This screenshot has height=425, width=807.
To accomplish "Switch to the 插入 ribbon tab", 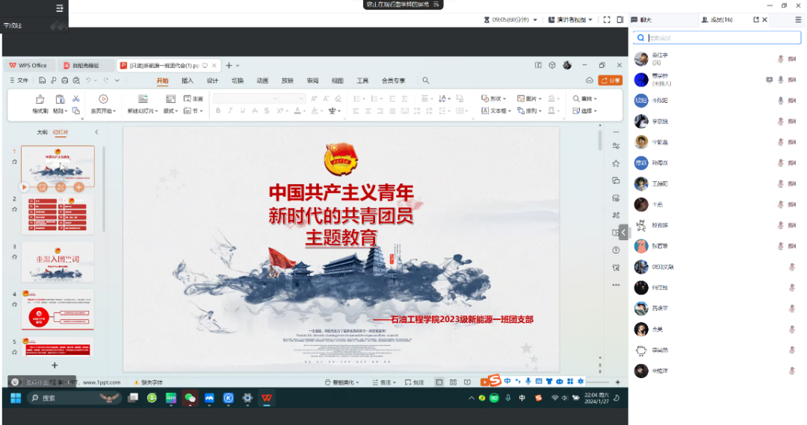I will pos(188,81).
